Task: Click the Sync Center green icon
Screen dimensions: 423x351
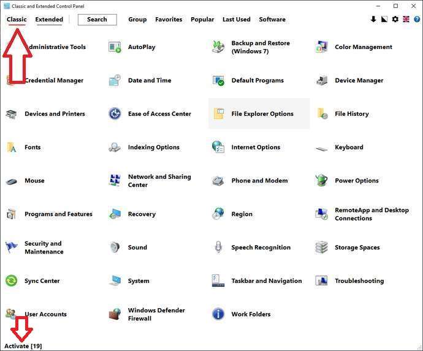Action: coord(11,281)
